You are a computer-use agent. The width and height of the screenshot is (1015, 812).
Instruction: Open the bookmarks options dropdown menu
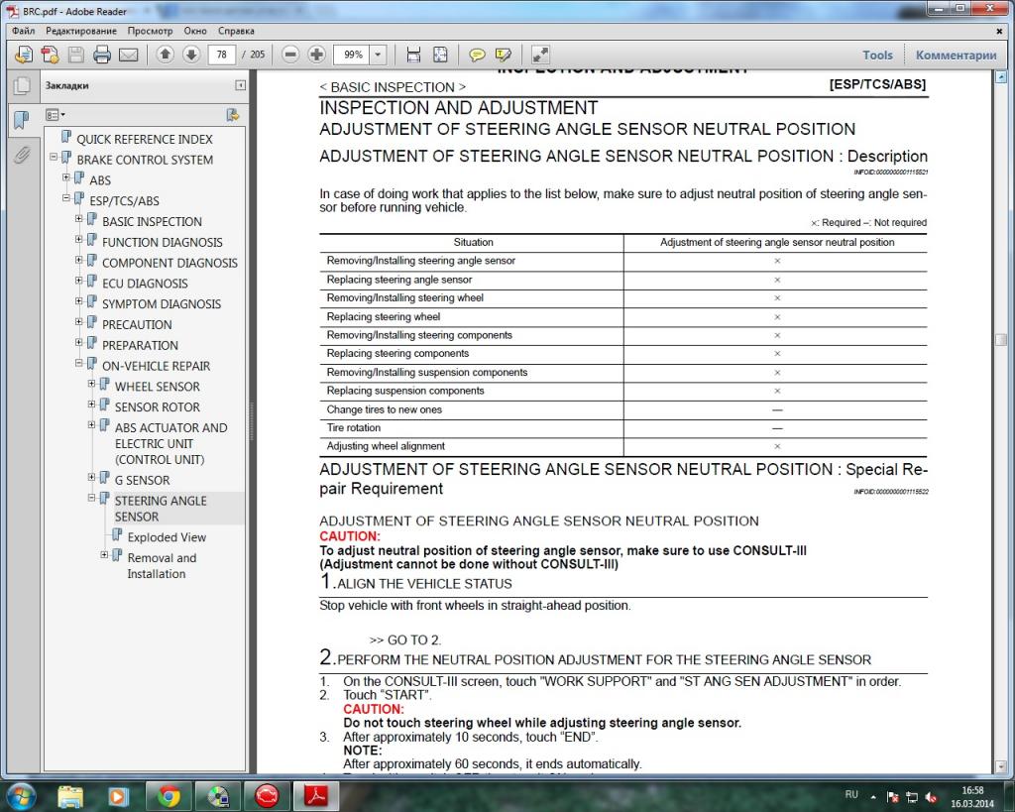[x=55, y=115]
